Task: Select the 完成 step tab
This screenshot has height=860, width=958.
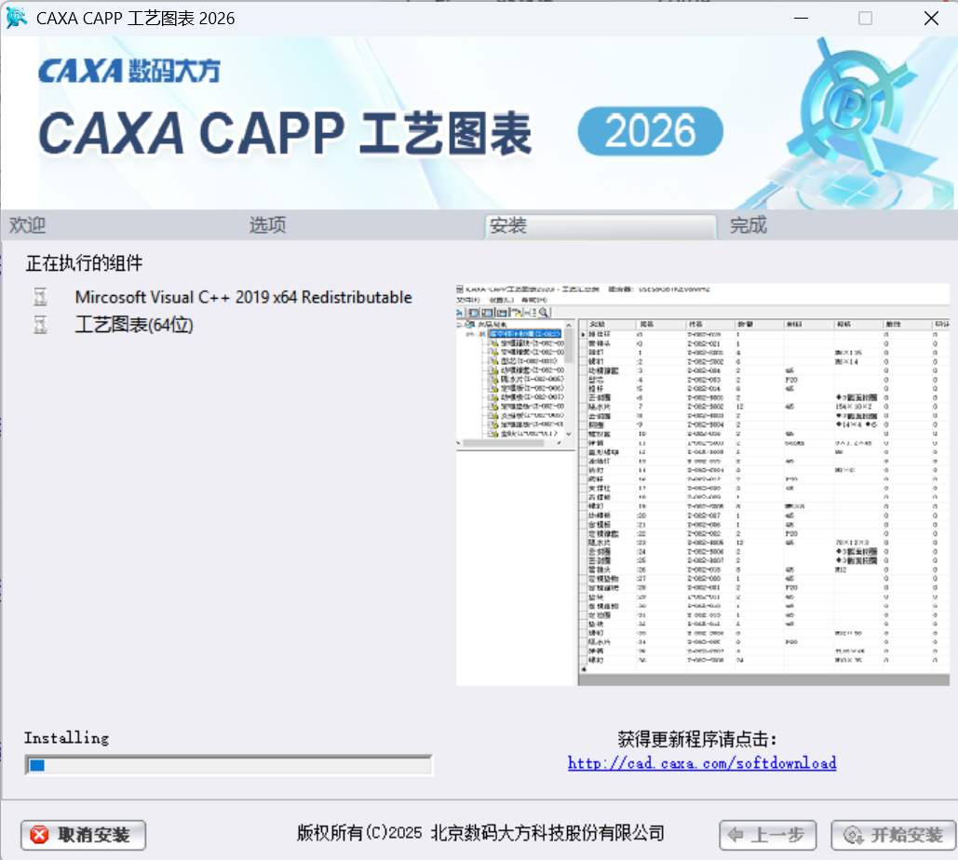Action: (749, 225)
